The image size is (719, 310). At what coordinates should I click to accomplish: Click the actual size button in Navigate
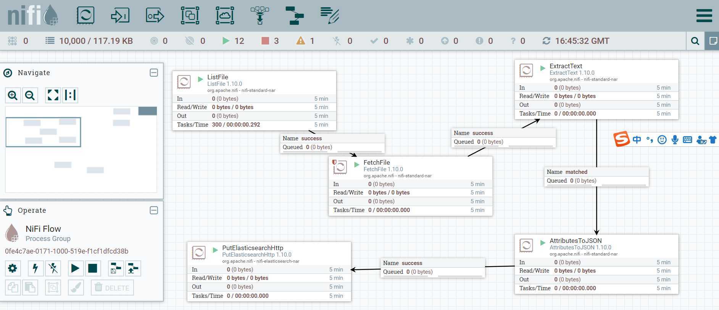click(70, 95)
